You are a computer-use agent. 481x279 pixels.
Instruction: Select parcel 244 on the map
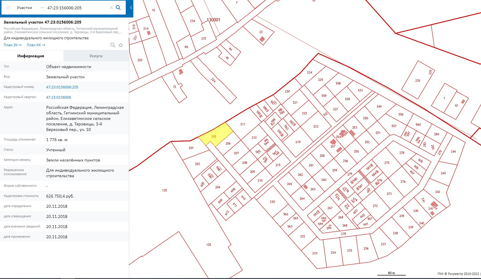[x=453, y=152]
